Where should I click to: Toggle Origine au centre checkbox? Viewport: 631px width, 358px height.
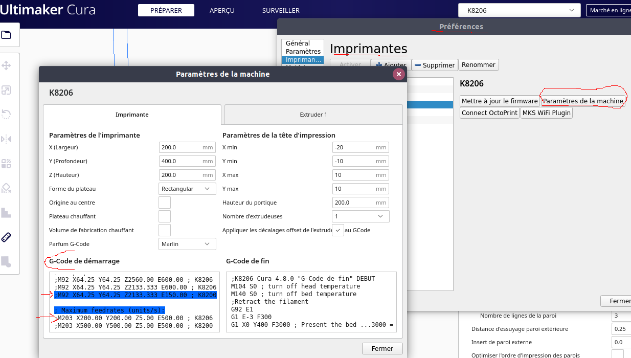(x=165, y=203)
